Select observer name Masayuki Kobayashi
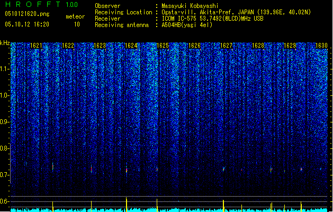Screen dimensions: 333x212 coord(190,6)
